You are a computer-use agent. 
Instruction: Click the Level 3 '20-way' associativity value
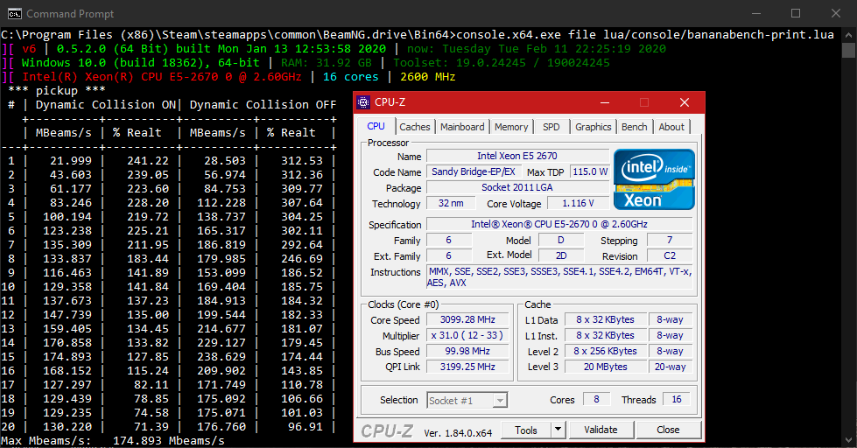coord(670,367)
